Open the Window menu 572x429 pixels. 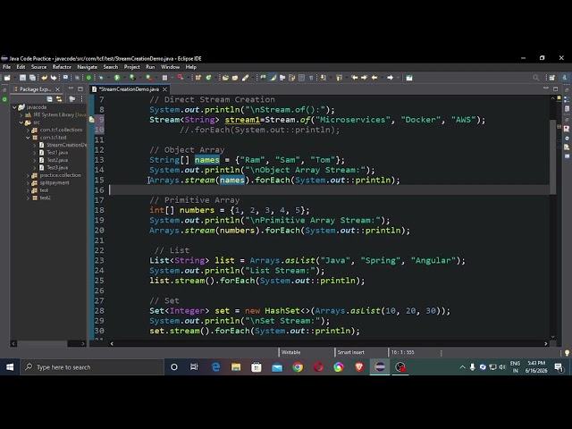pos(170,67)
